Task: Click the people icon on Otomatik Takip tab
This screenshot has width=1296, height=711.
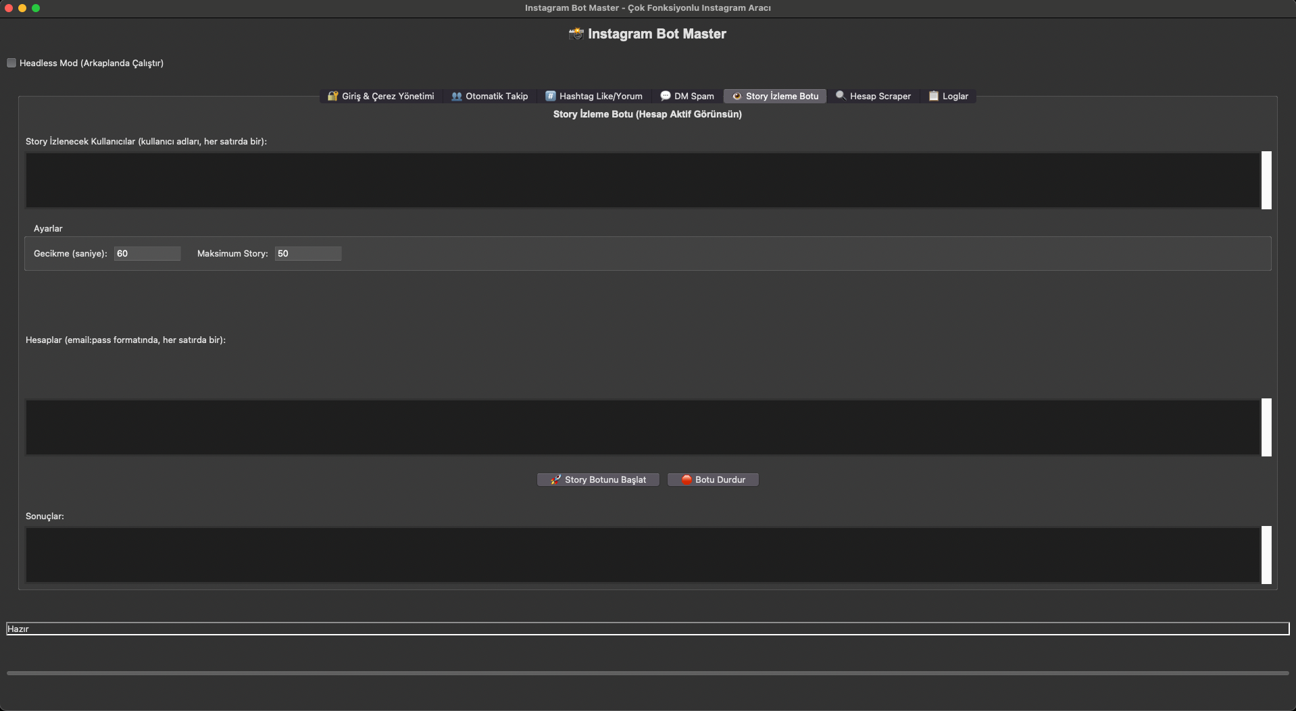Action: (457, 96)
